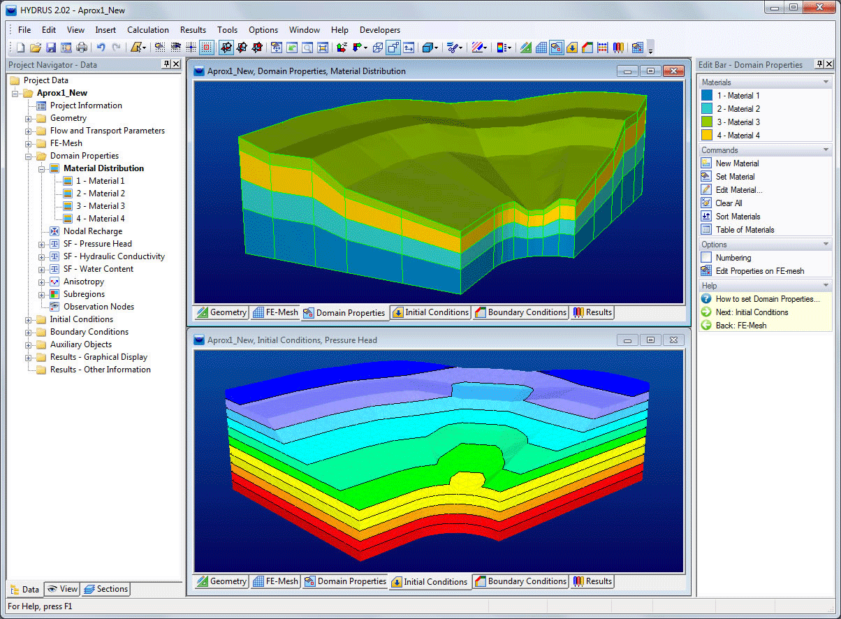Click Set Material in Commands panel

tap(735, 177)
